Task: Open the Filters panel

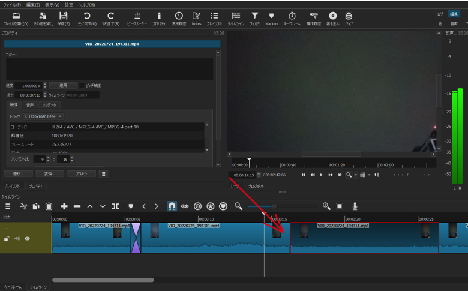Action: coord(254,19)
